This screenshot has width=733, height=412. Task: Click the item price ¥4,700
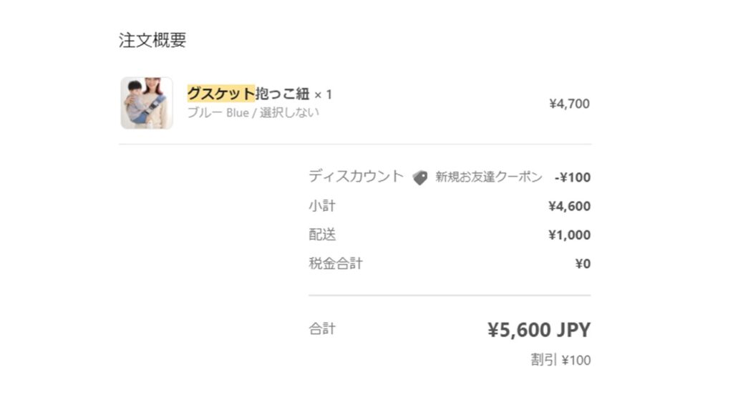pos(569,104)
